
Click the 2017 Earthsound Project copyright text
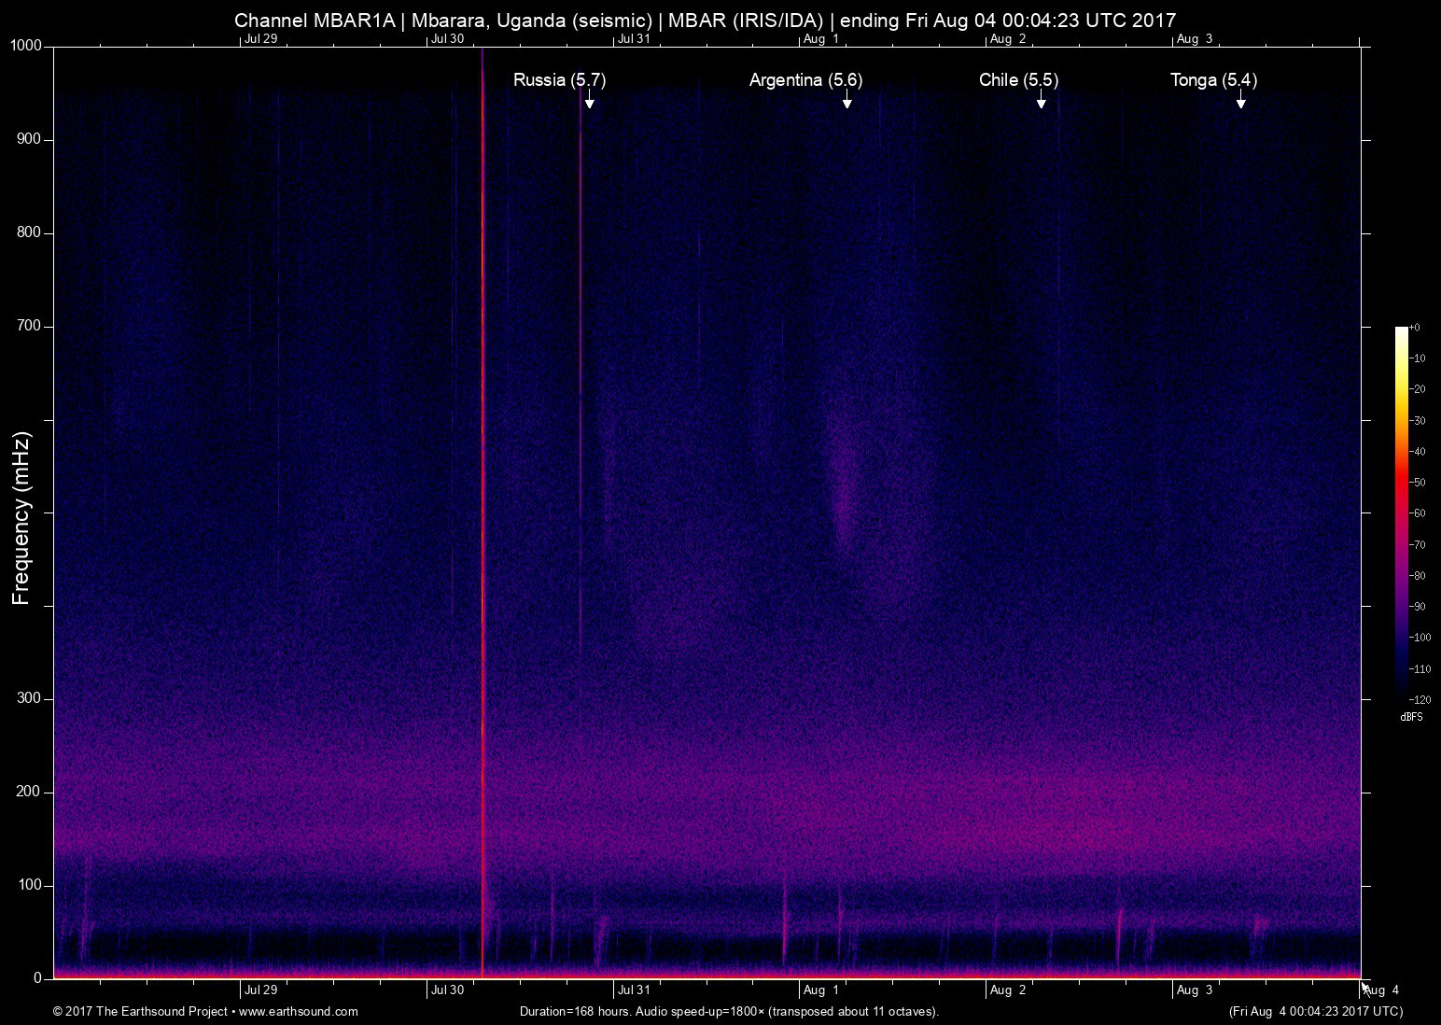click(141, 1012)
